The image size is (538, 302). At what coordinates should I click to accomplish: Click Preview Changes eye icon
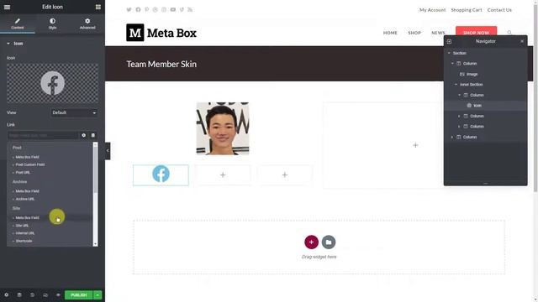pyautogui.click(x=58, y=294)
